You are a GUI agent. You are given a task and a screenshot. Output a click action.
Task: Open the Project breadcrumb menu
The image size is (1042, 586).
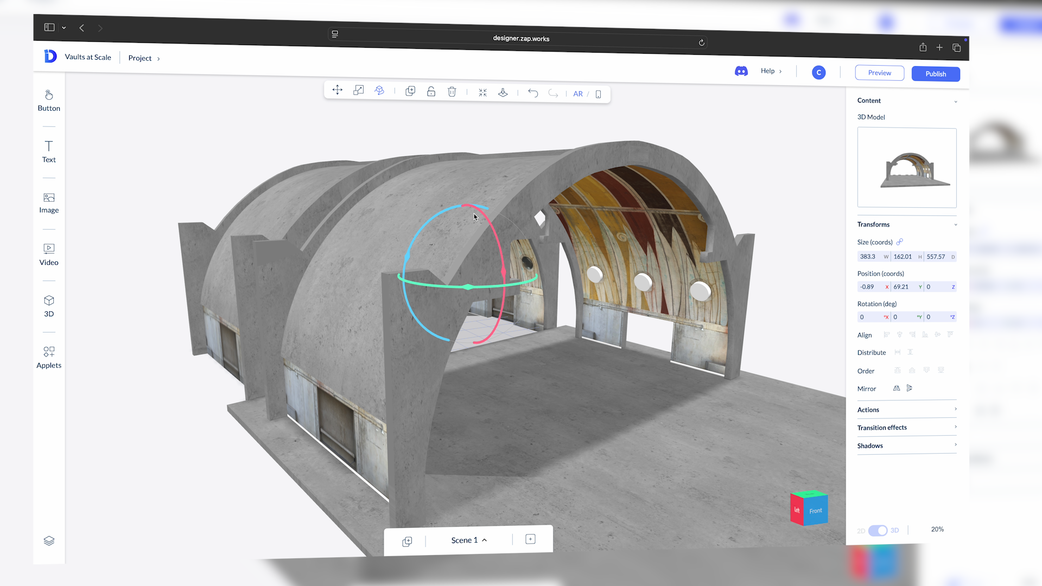[x=144, y=58]
